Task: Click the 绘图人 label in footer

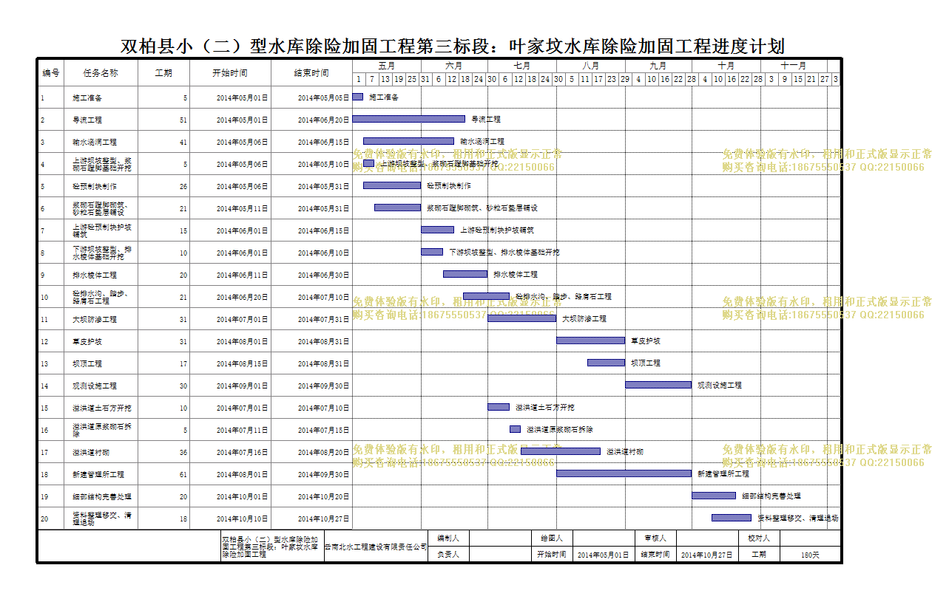Action: (x=552, y=538)
